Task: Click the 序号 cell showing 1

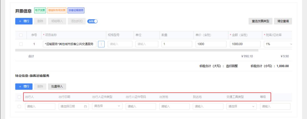Action: 34,44
